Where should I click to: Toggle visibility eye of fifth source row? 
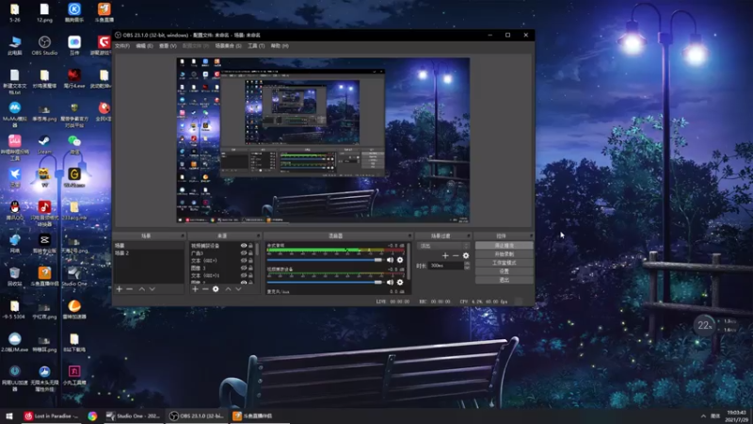click(x=244, y=275)
